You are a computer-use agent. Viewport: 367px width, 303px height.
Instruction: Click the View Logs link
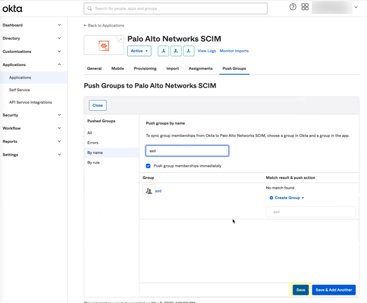pos(207,51)
